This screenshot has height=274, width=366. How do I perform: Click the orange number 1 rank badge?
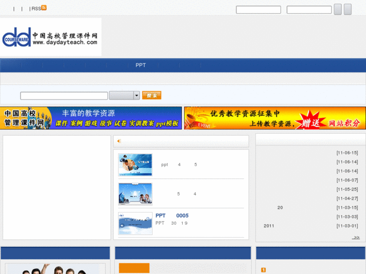(x=263, y=270)
